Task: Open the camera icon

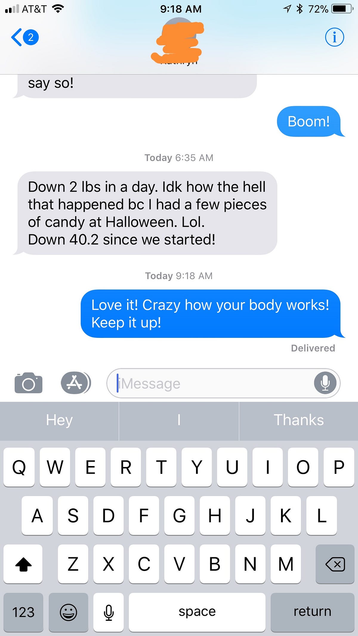Action: pyautogui.click(x=28, y=383)
